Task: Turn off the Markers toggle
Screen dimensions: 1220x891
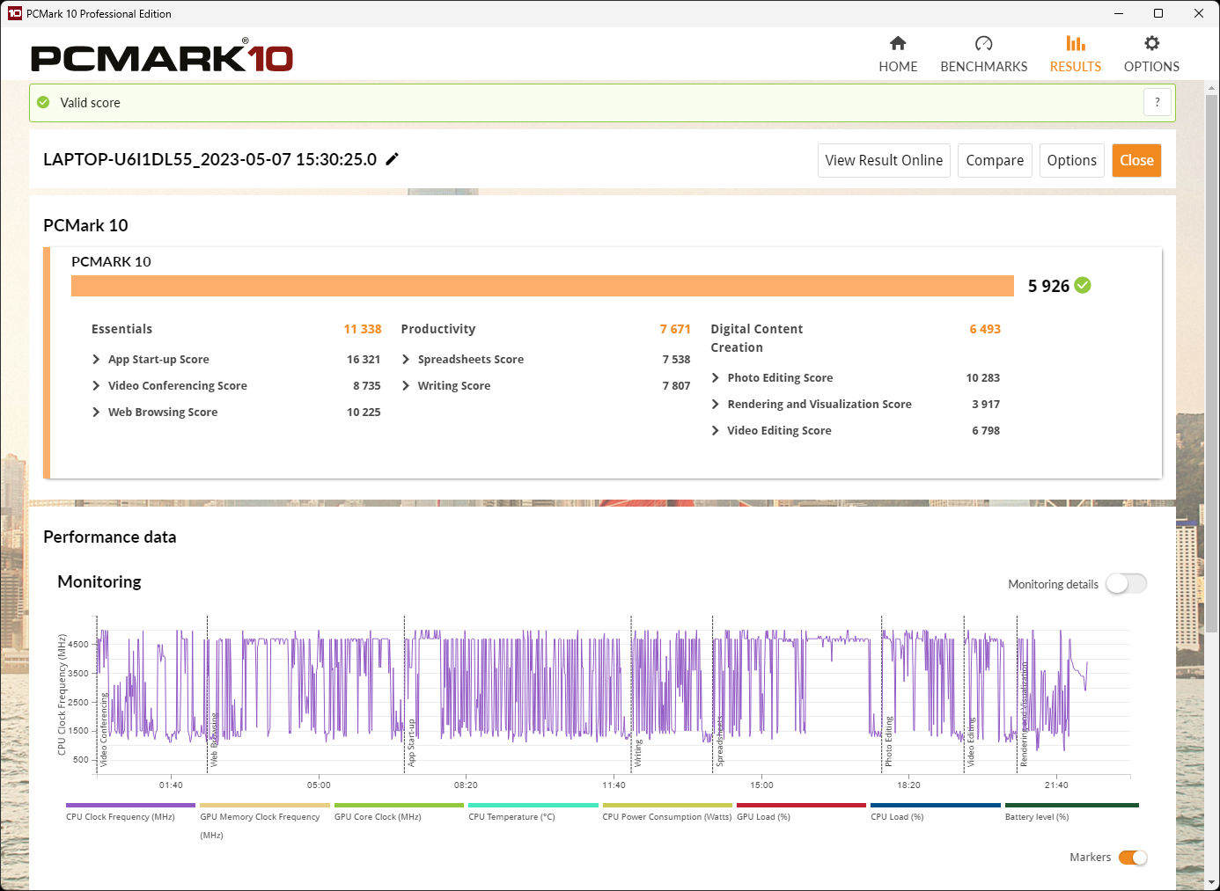Action: tap(1133, 858)
